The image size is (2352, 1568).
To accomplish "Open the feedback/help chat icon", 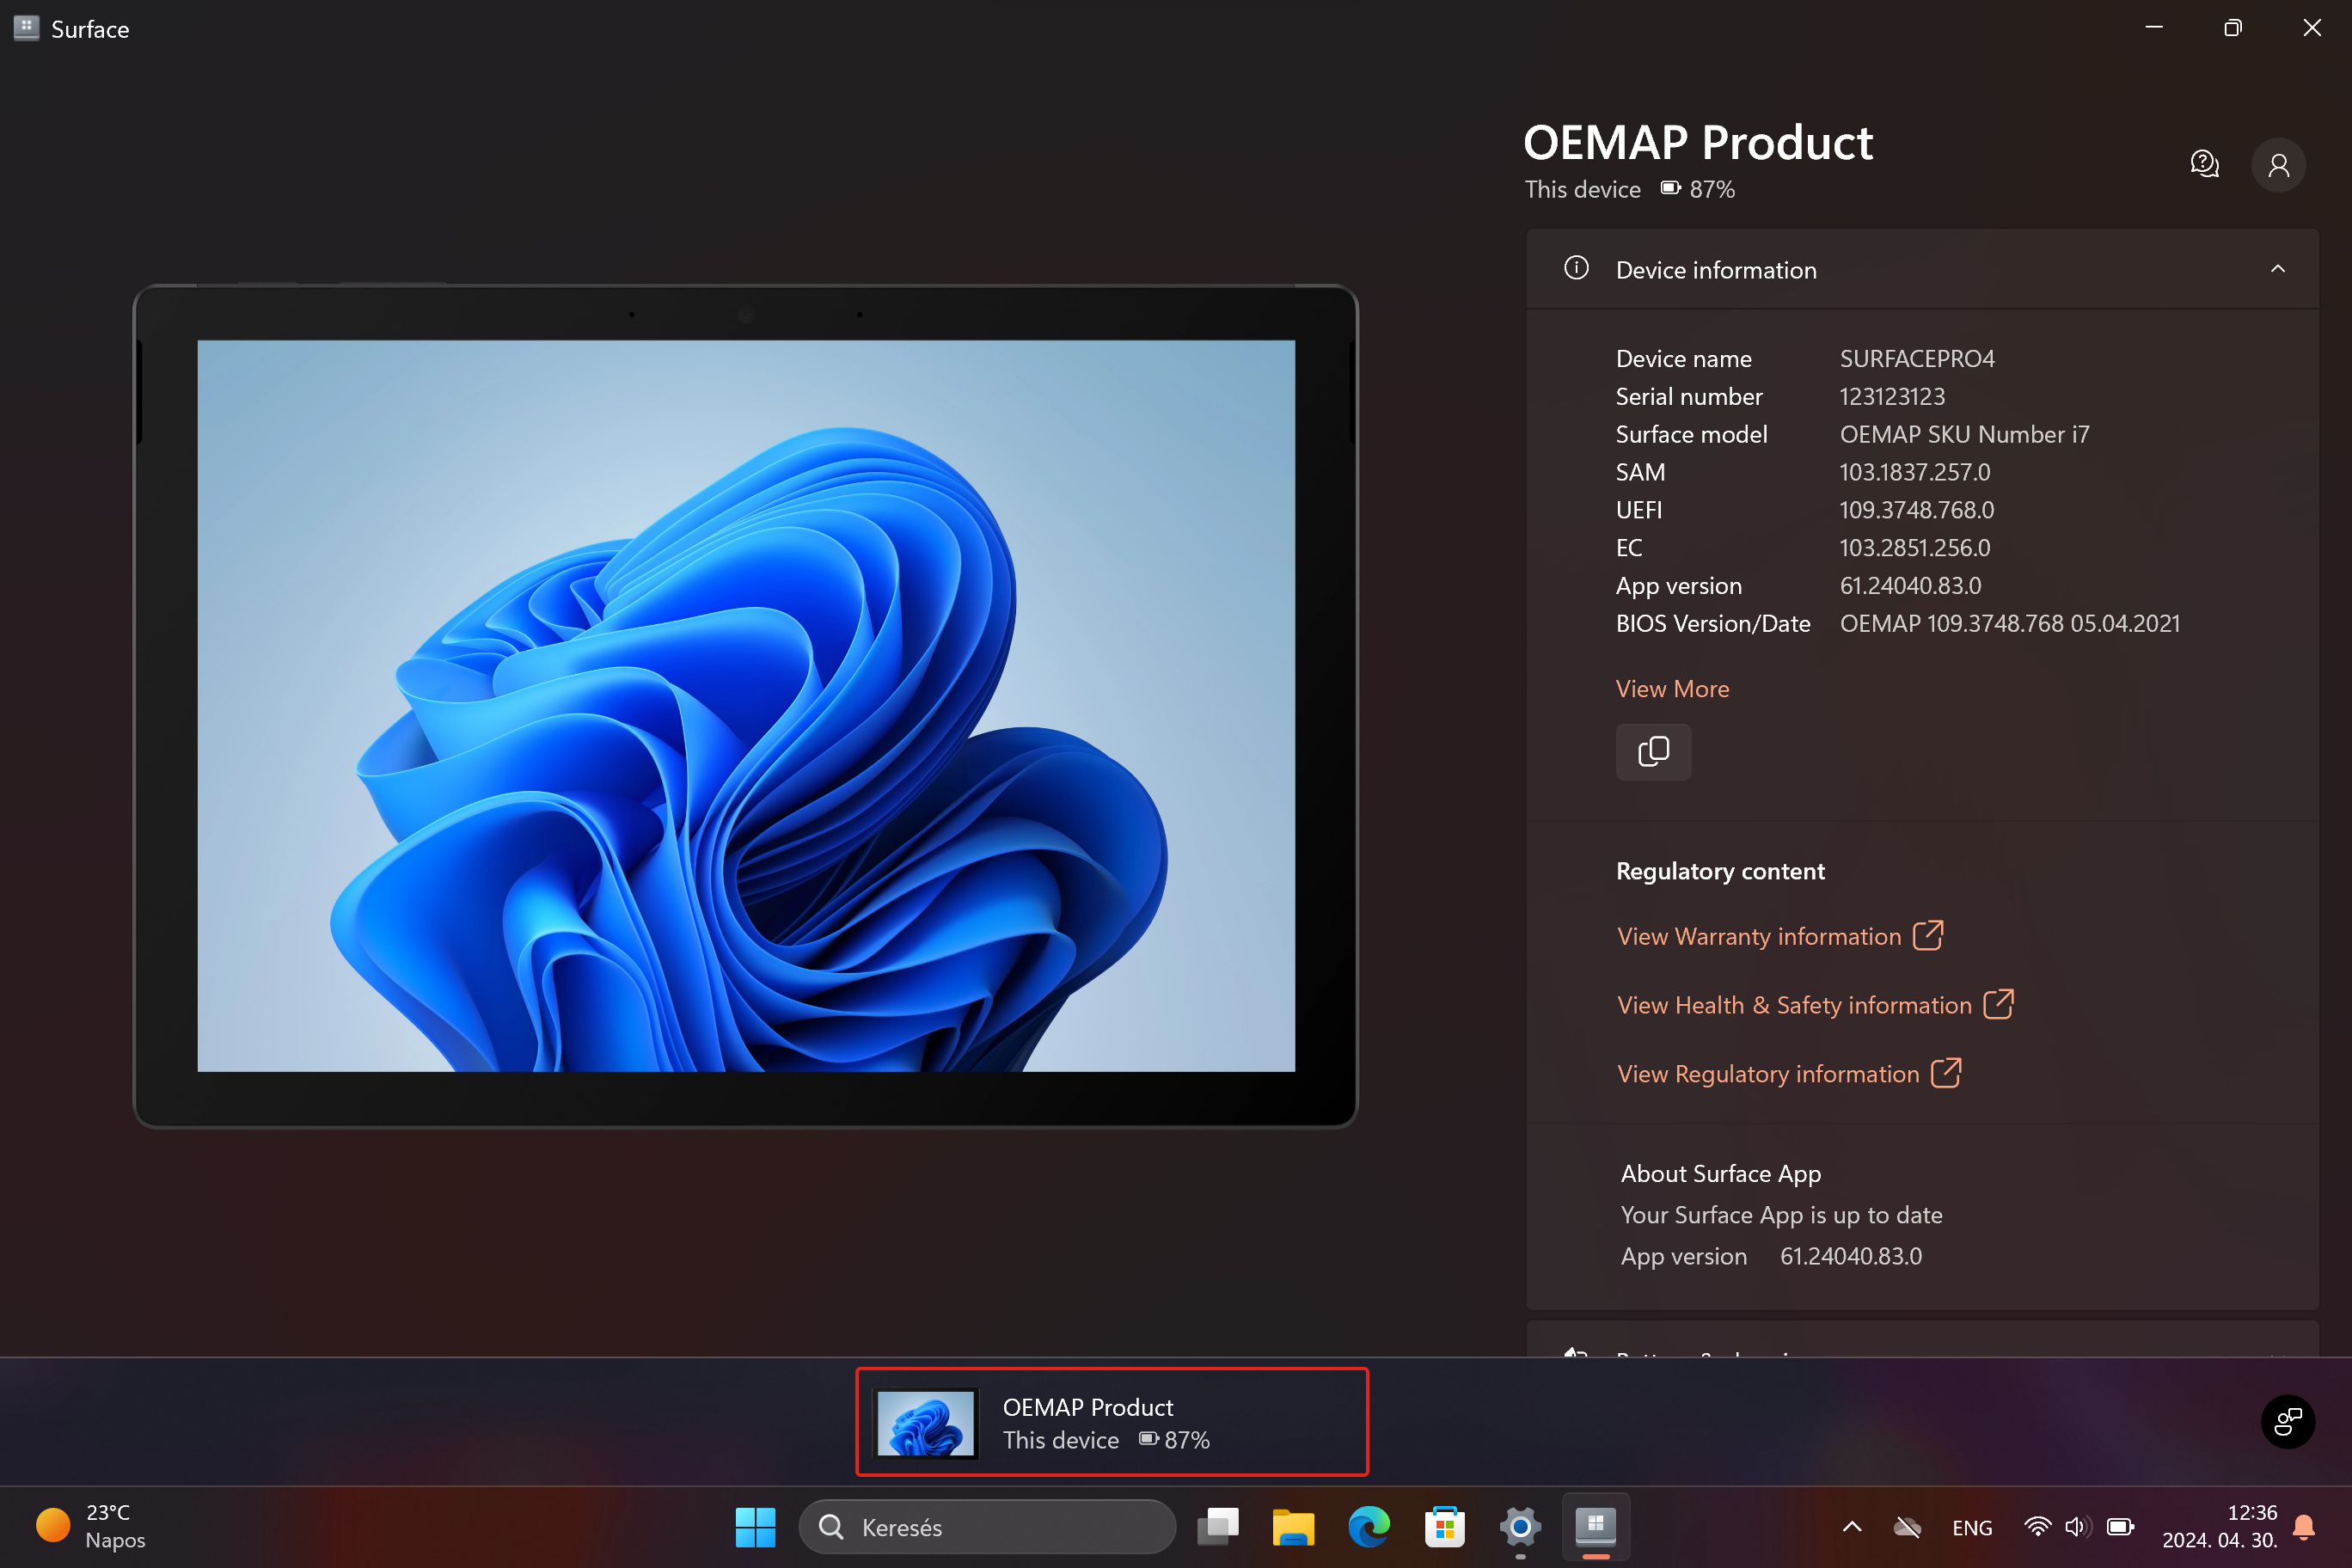I will click(x=2204, y=164).
